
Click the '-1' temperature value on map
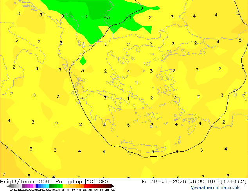(128, 18)
